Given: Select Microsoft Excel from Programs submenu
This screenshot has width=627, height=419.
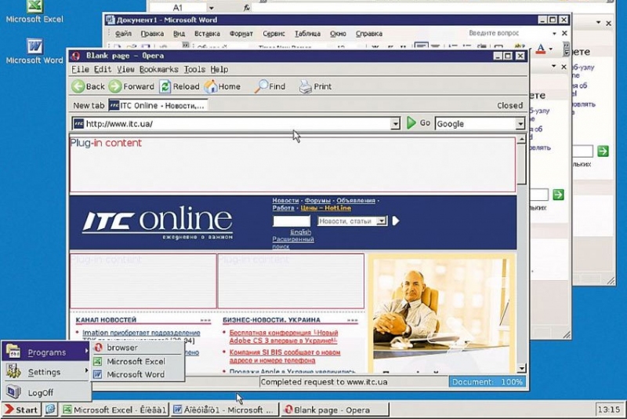Looking at the screenshot, I should [136, 361].
